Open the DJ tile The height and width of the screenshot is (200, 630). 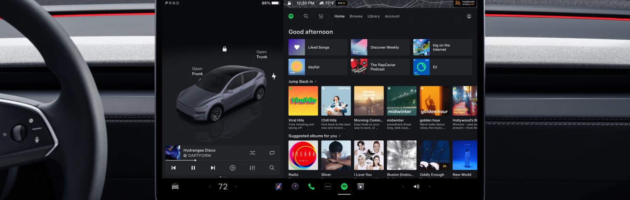[x=442, y=67]
